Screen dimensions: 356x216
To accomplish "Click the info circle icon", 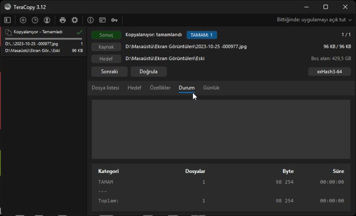I will point(90,20).
